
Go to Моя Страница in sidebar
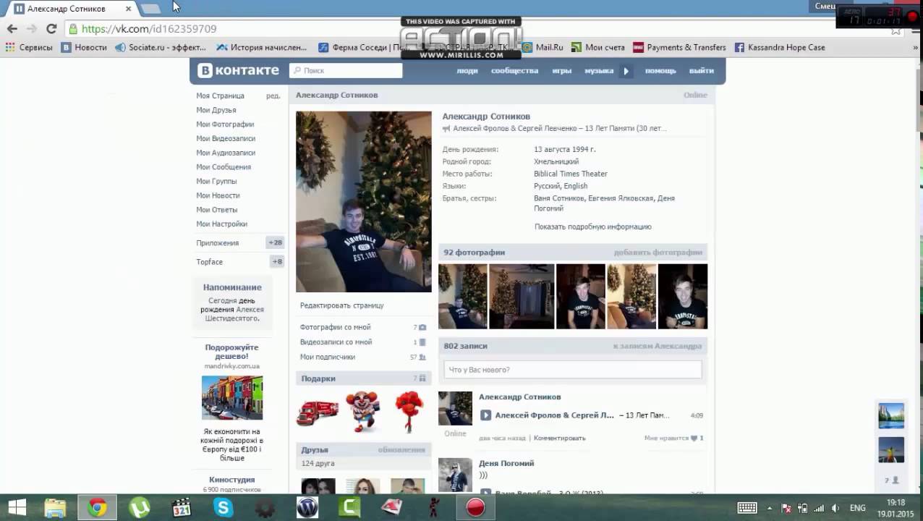[x=220, y=96]
